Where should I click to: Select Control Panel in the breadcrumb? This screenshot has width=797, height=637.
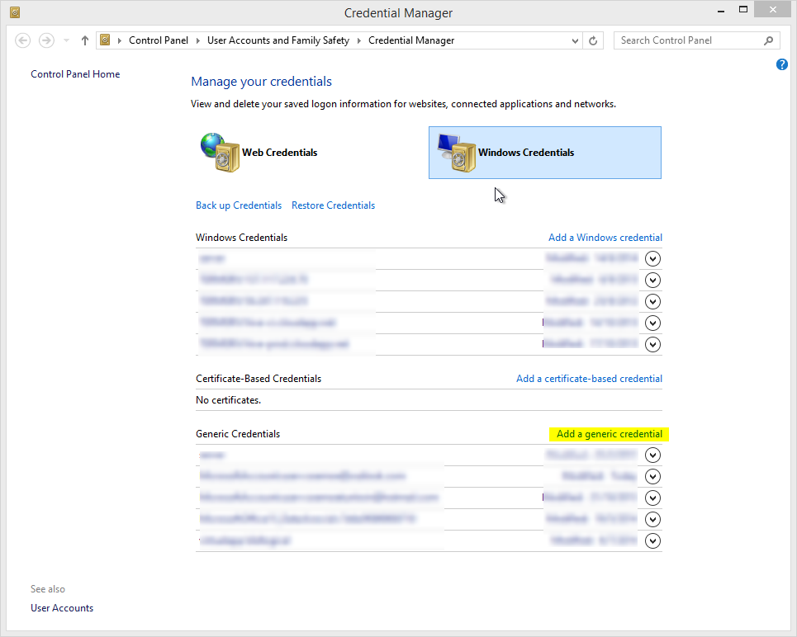pos(158,40)
